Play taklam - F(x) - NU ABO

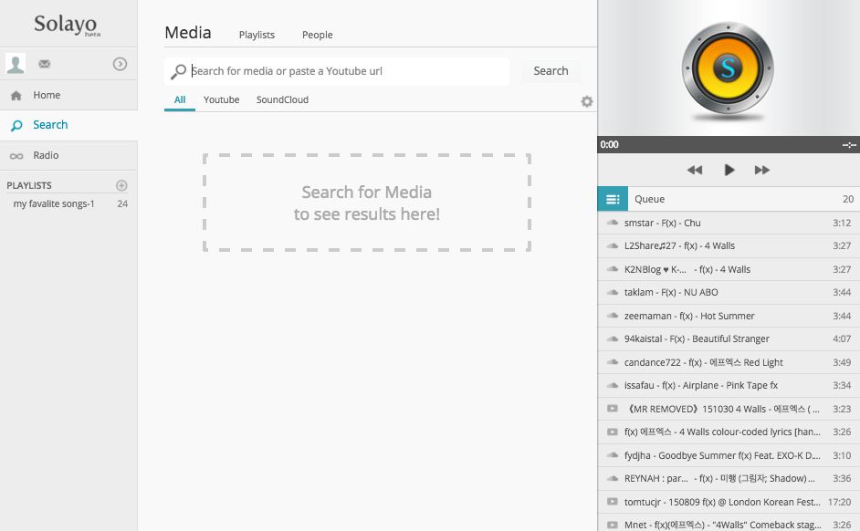tap(729, 293)
